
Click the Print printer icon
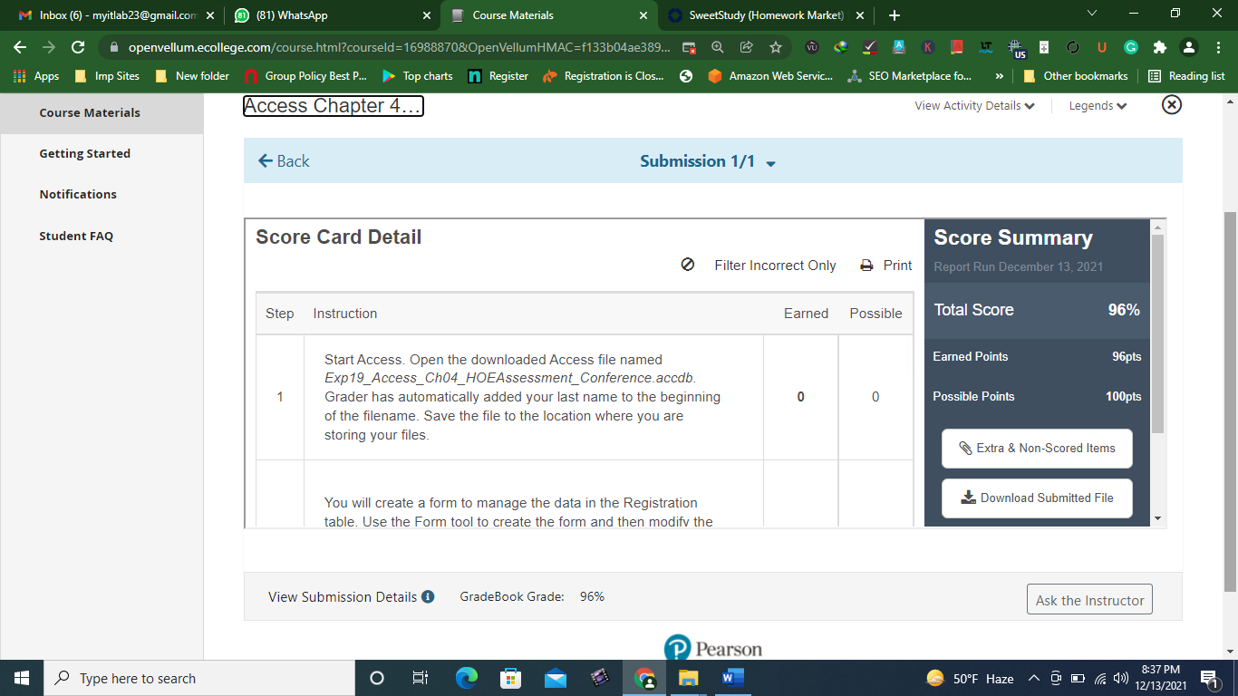pos(866,266)
